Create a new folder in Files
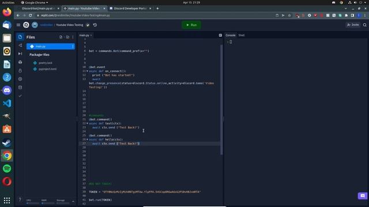369x207 pixels. click(67, 37)
